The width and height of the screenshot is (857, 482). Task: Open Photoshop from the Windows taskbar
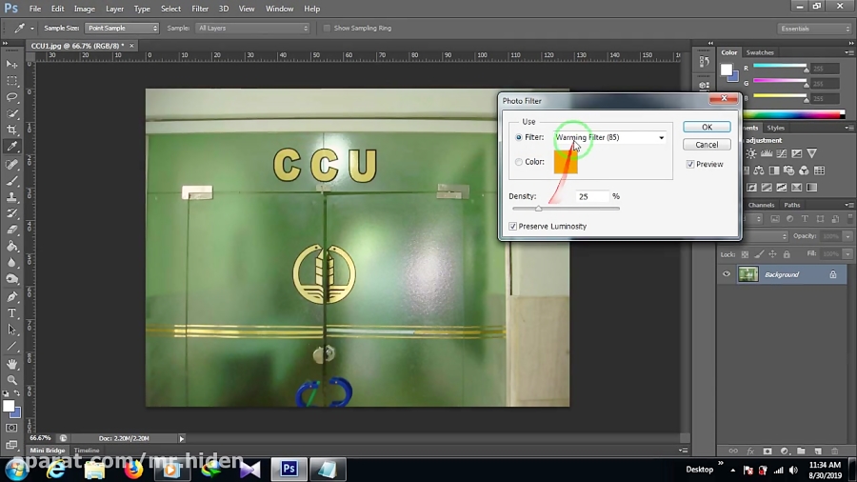tap(289, 469)
